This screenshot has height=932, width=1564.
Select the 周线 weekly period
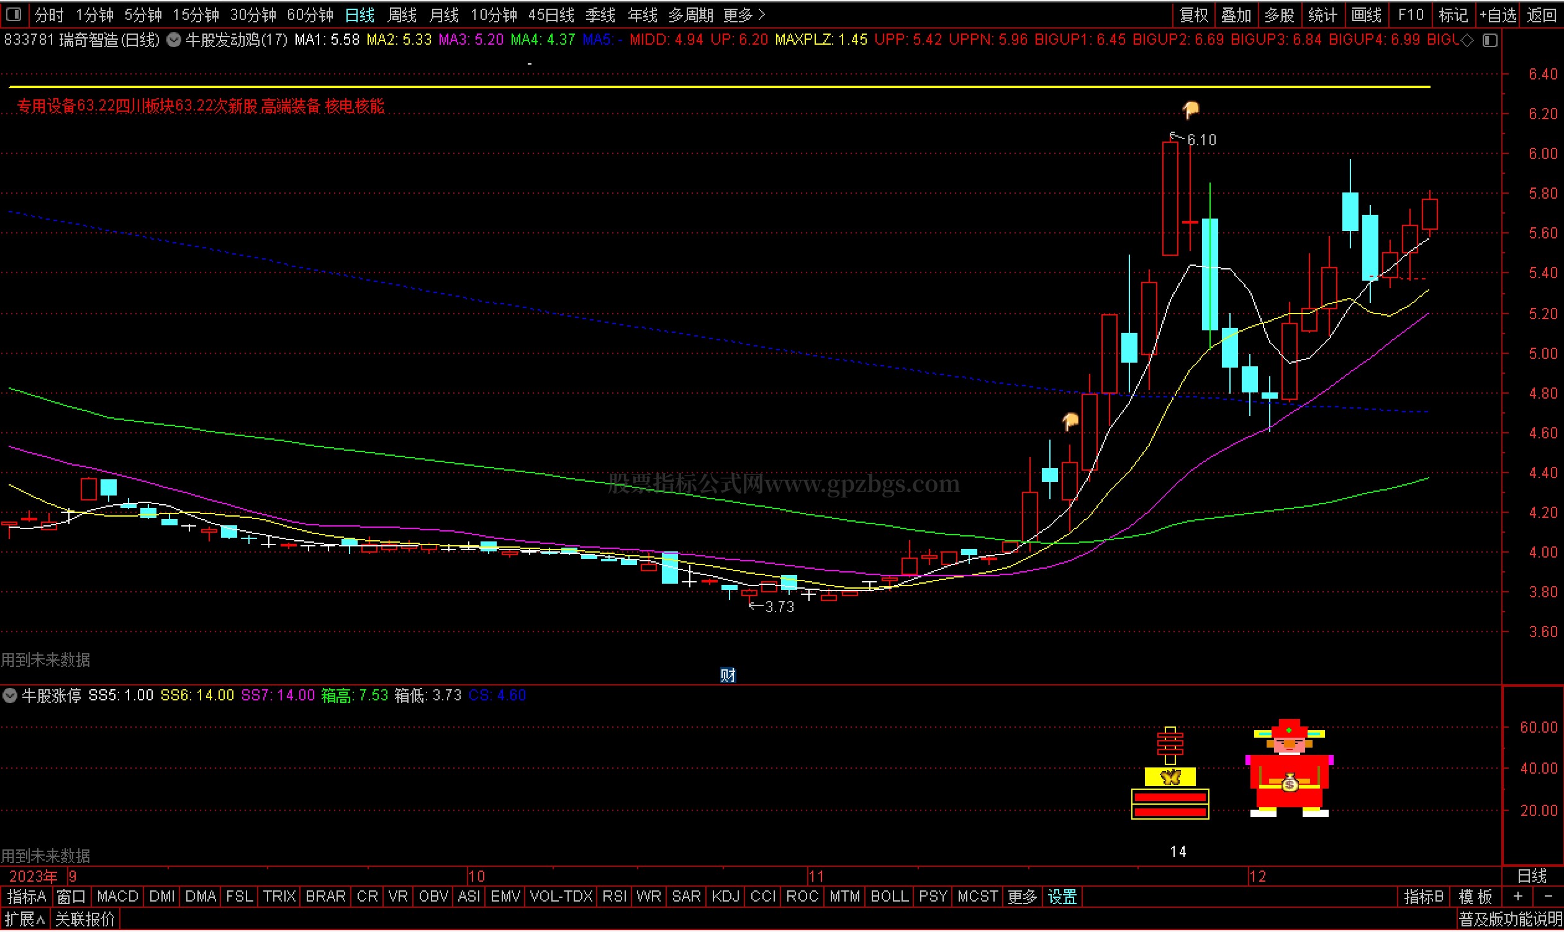tap(402, 14)
